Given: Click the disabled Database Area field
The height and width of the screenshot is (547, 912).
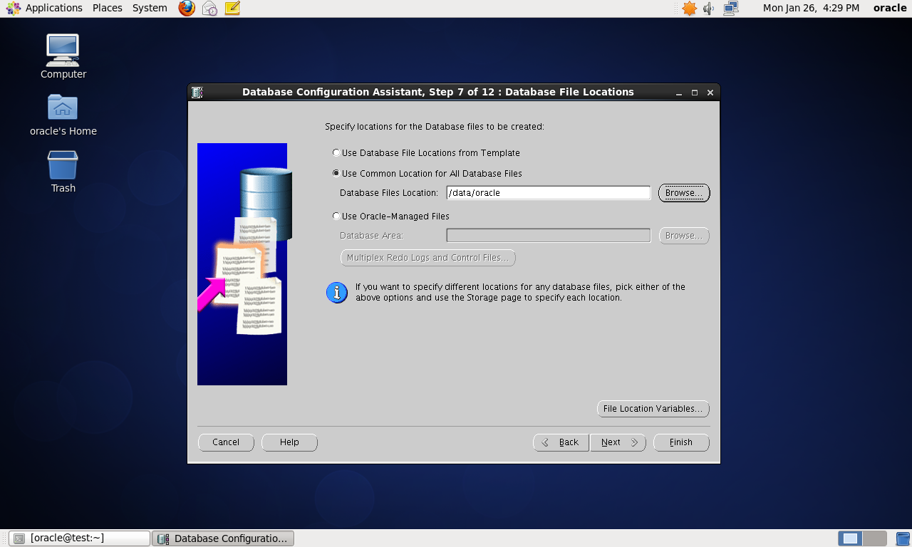Looking at the screenshot, I should point(549,236).
